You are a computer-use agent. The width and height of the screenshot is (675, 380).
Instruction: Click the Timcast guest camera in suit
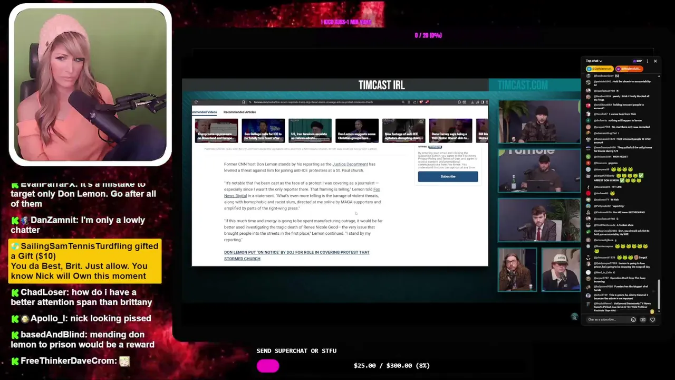(x=539, y=220)
